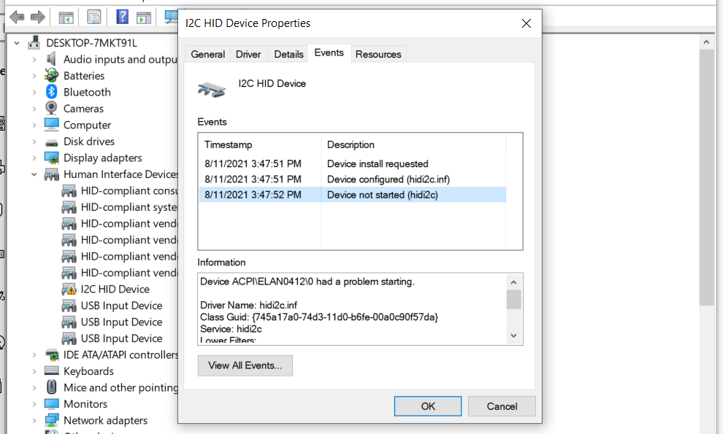Viewport: 725px width, 434px height.
Task: Select the Device configured (hidi2c.inf) event
Action: click(353, 179)
